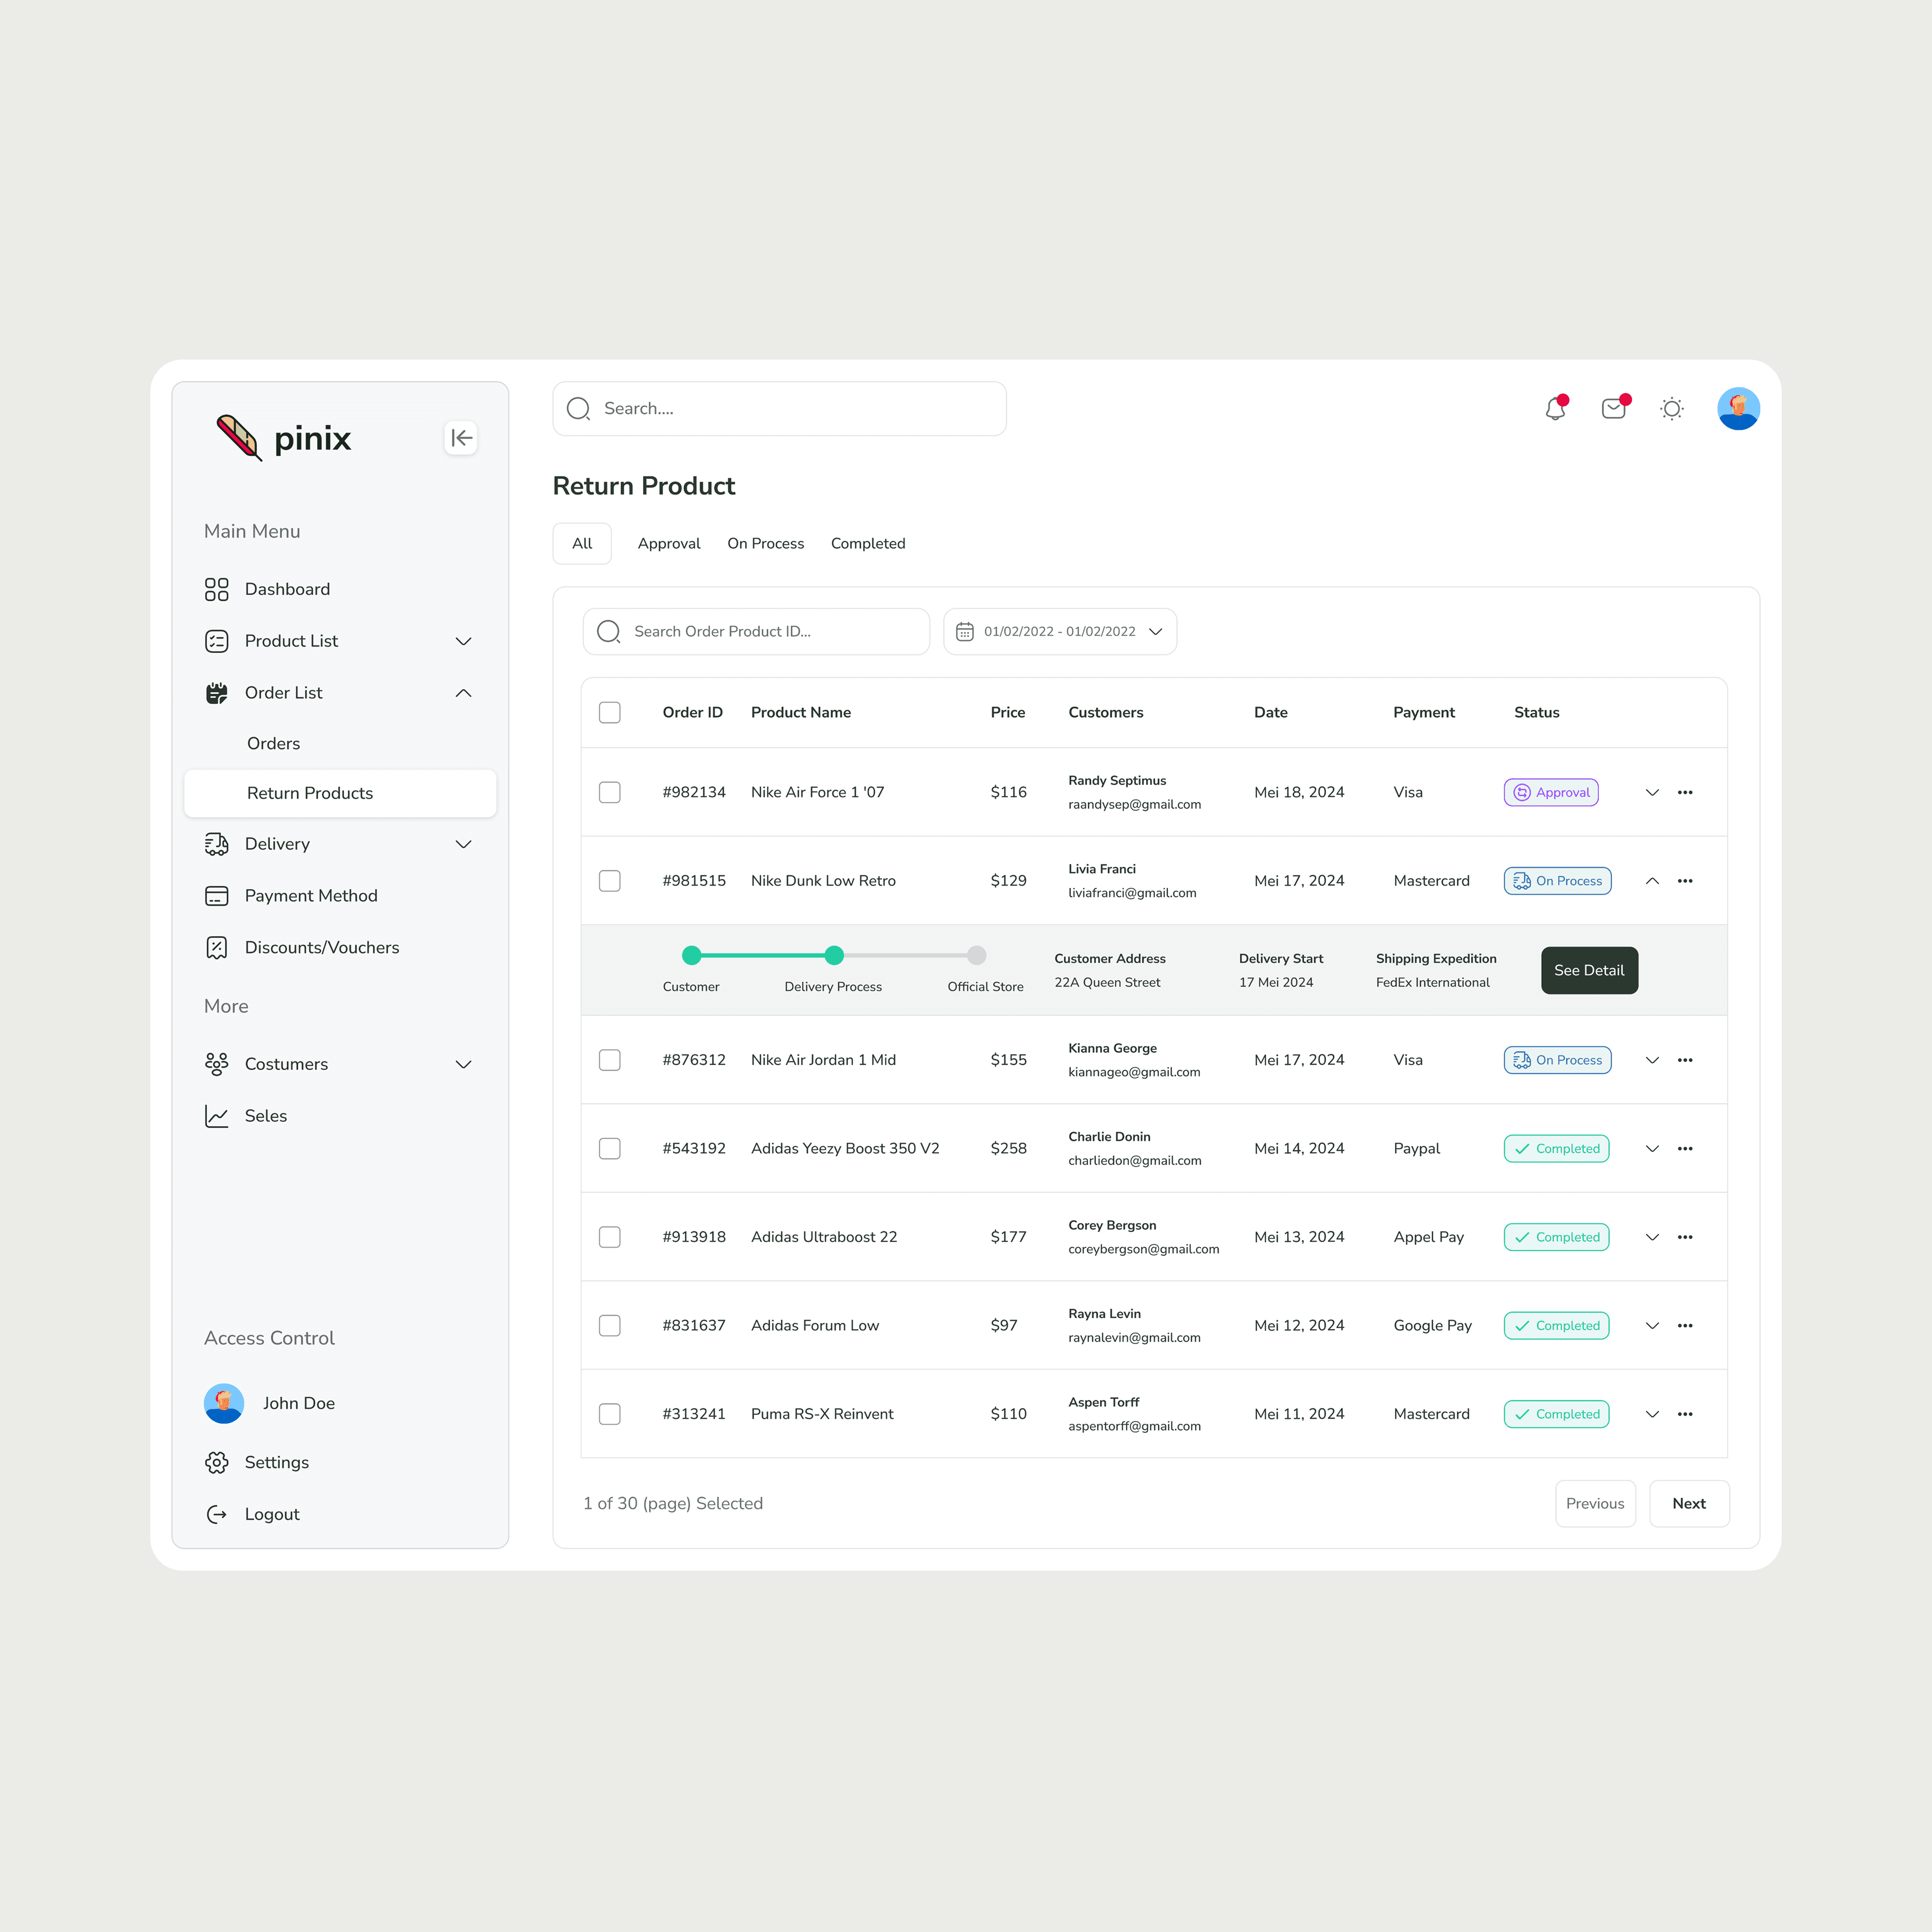1932x1932 pixels.
Task: Toggle the select-all header checkbox
Action: point(610,713)
